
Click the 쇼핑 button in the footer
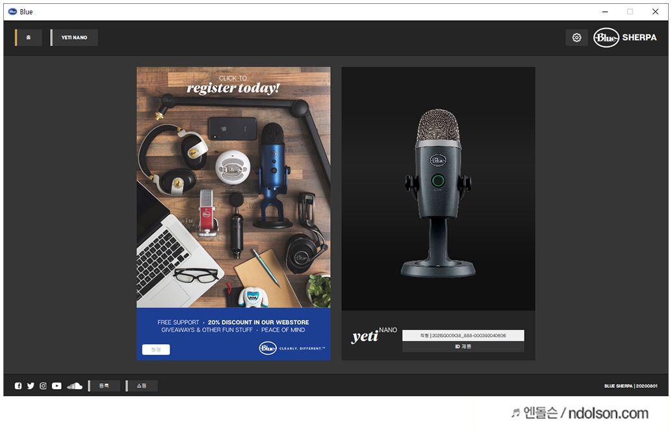pyautogui.click(x=142, y=386)
